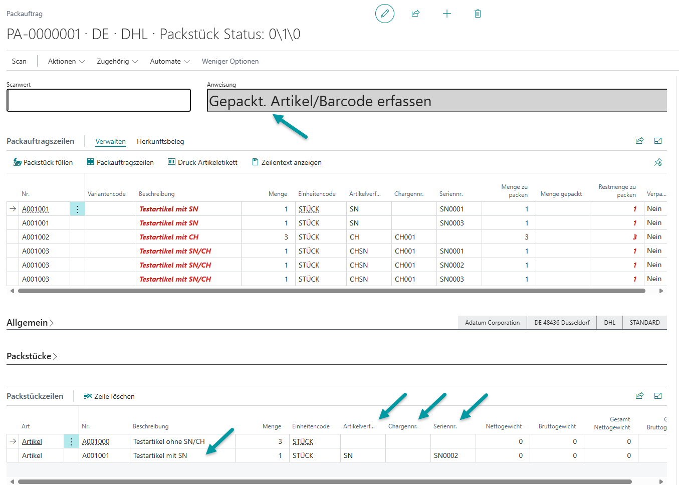Click the pencil edit icon
The width and height of the screenshot is (679, 485).
coord(384,14)
